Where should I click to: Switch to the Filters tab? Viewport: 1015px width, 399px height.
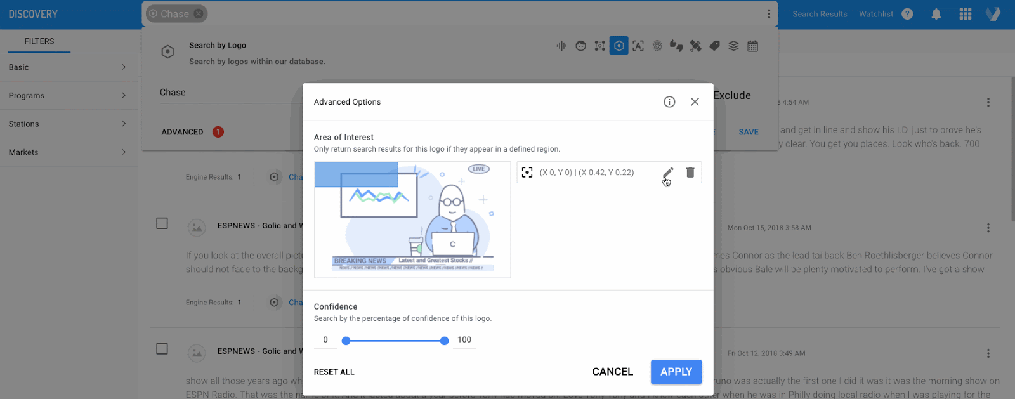coord(39,41)
